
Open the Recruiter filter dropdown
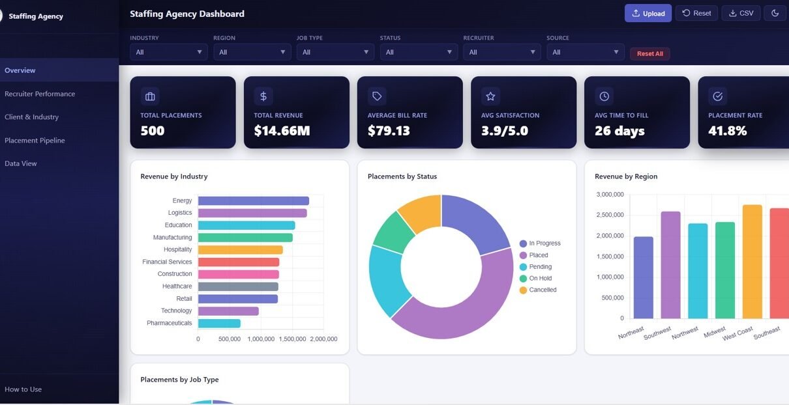pos(502,52)
